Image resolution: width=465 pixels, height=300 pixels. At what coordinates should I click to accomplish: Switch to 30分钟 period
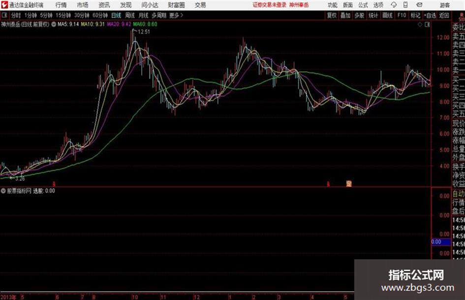click(82, 15)
